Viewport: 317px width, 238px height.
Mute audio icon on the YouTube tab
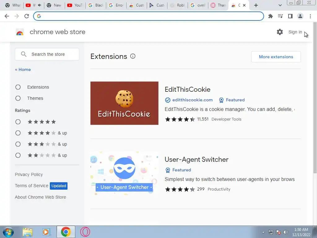pos(39,5)
